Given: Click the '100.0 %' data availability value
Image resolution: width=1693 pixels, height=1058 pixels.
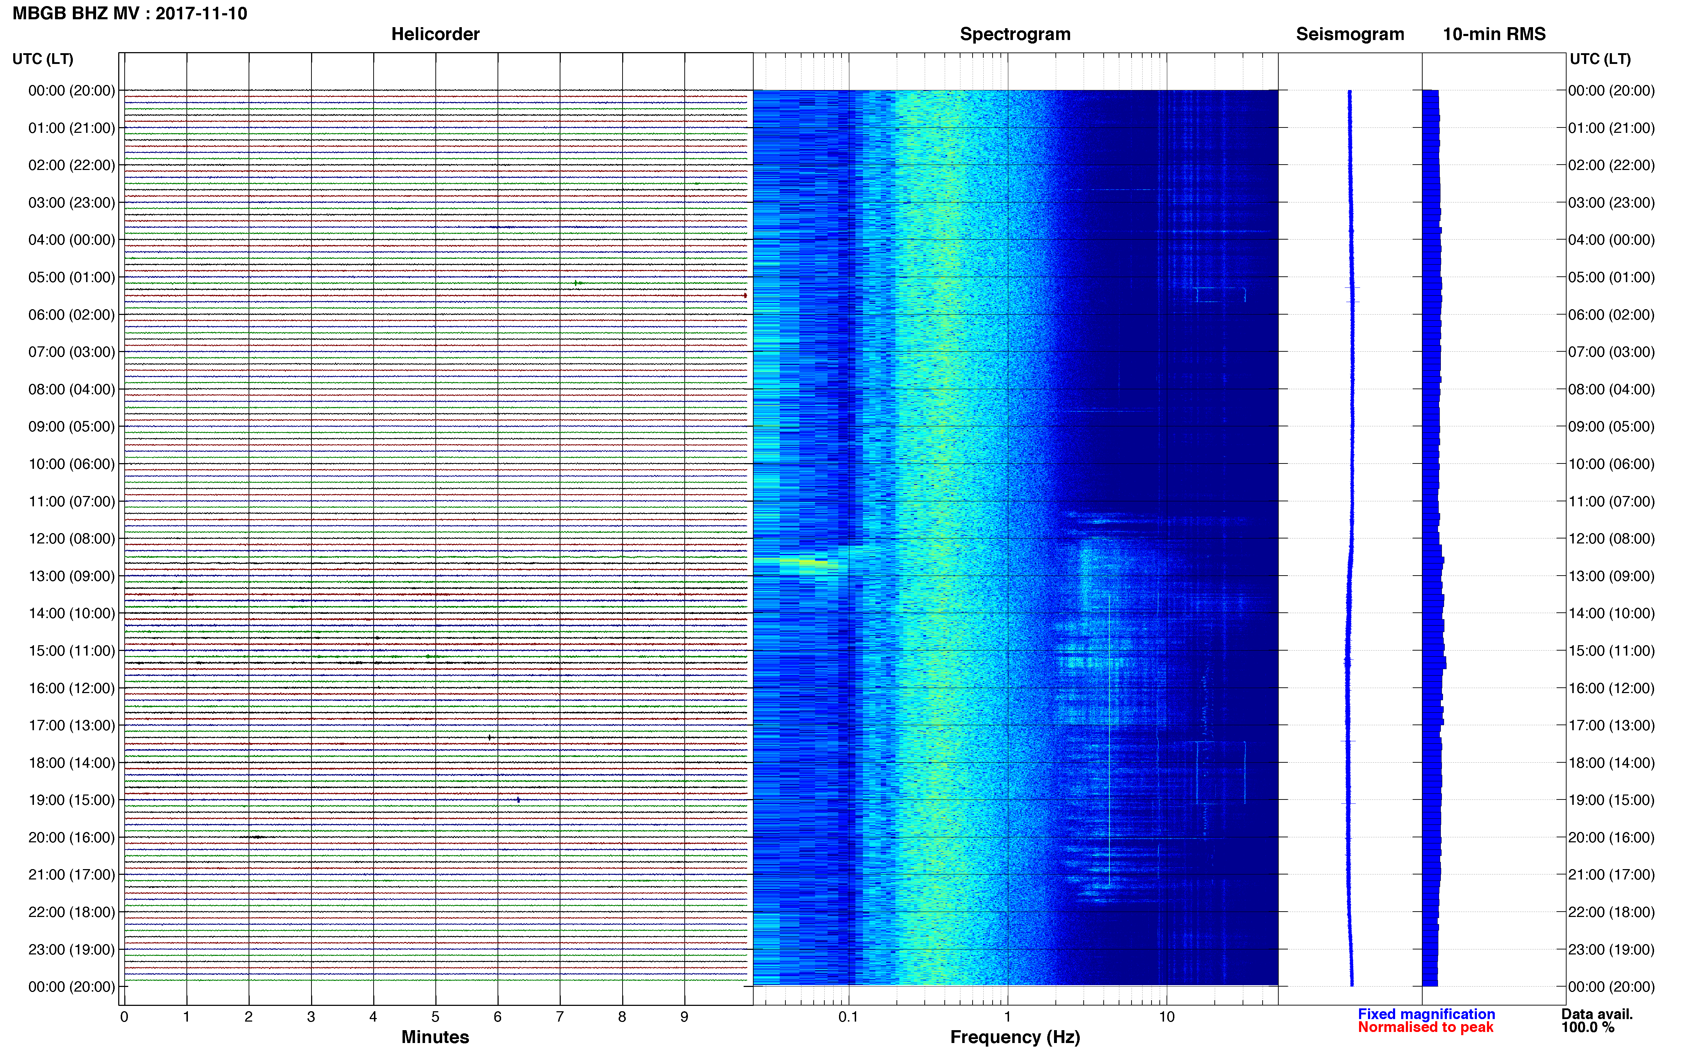Looking at the screenshot, I should click(1587, 1027).
